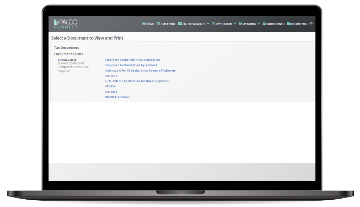Open the IRS 2678 form
The height and width of the screenshot is (207, 360).
pos(111,76)
